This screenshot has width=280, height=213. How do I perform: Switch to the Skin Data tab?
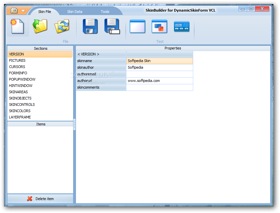[x=74, y=12]
